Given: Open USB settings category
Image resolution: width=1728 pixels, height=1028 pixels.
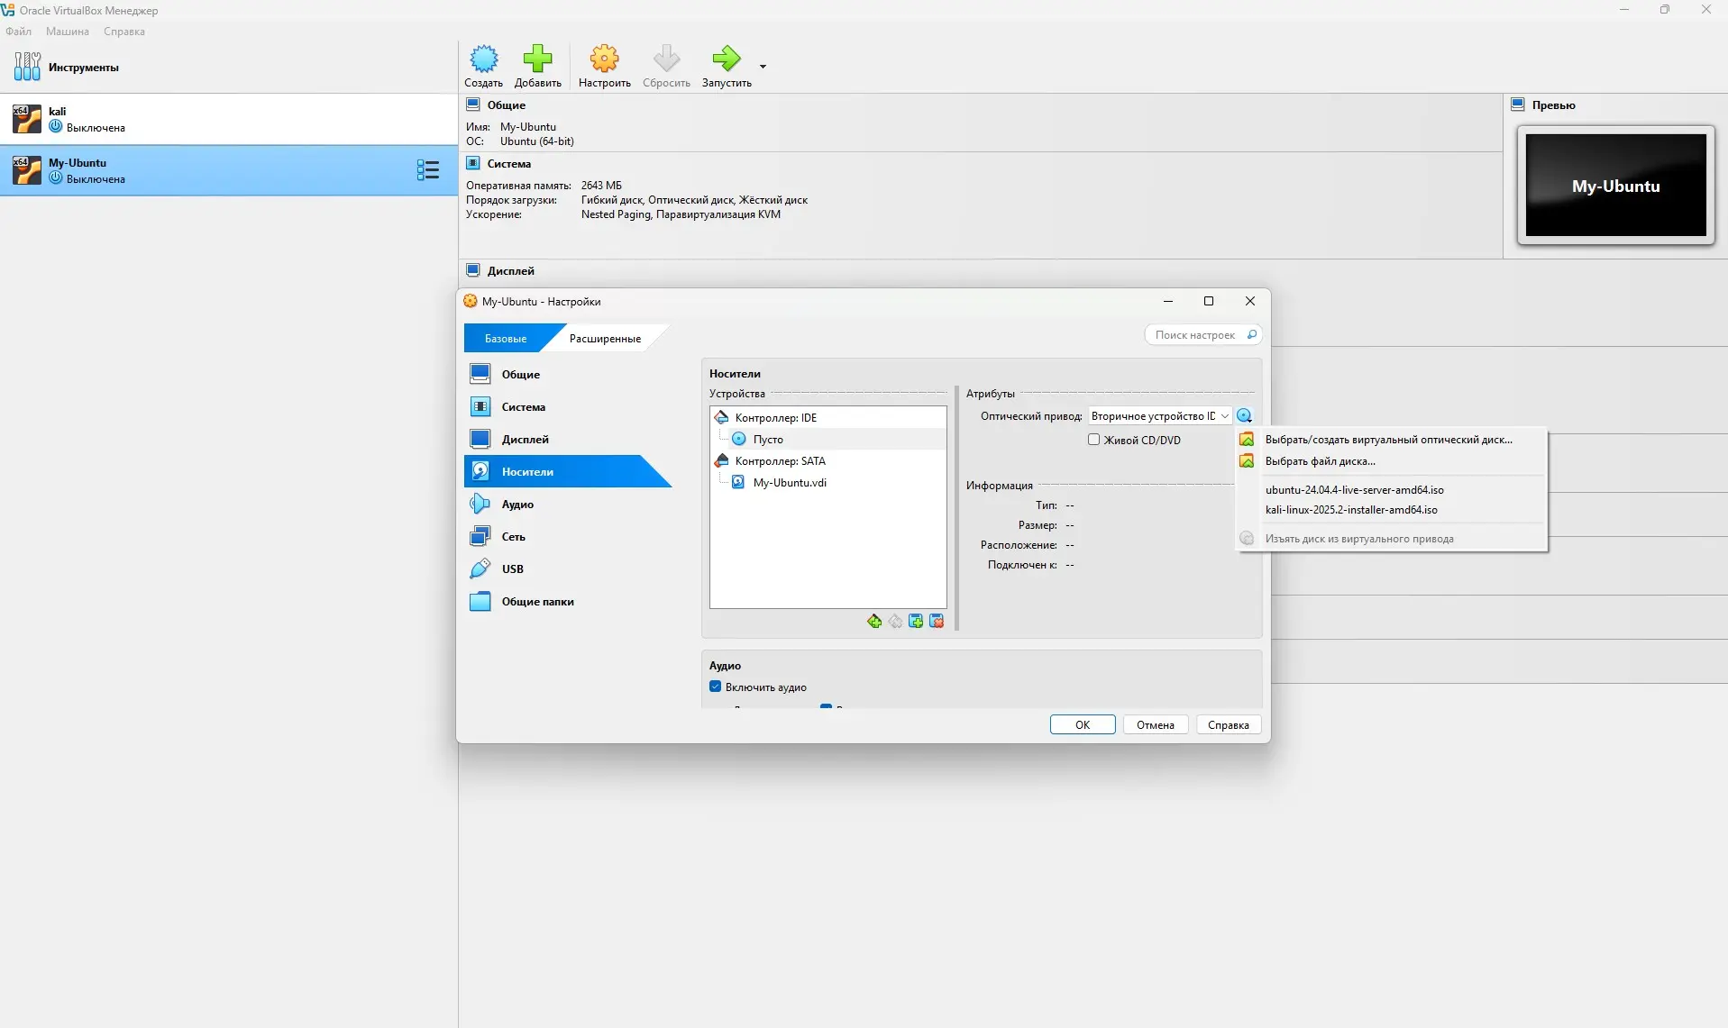Looking at the screenshot, I should click(568, 569).
